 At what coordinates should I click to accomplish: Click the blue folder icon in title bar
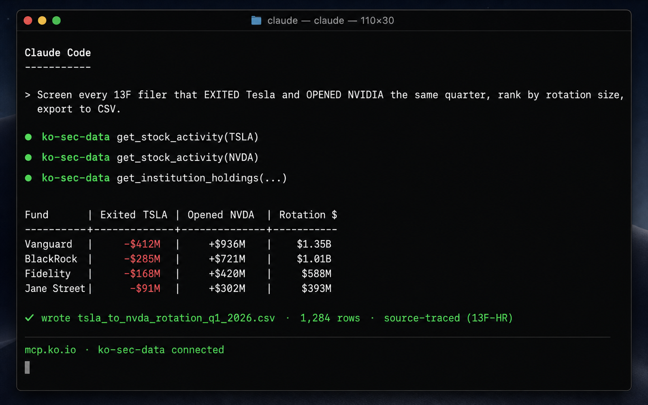tap(256, 20)
